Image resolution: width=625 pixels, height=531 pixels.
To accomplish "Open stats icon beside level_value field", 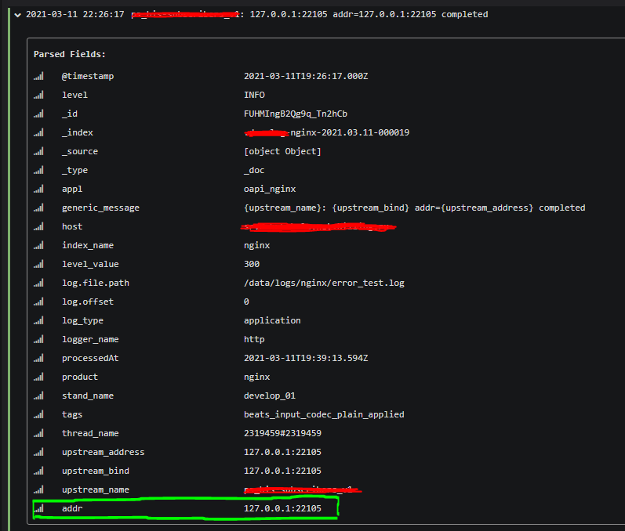I will click(x=38, y=264).
